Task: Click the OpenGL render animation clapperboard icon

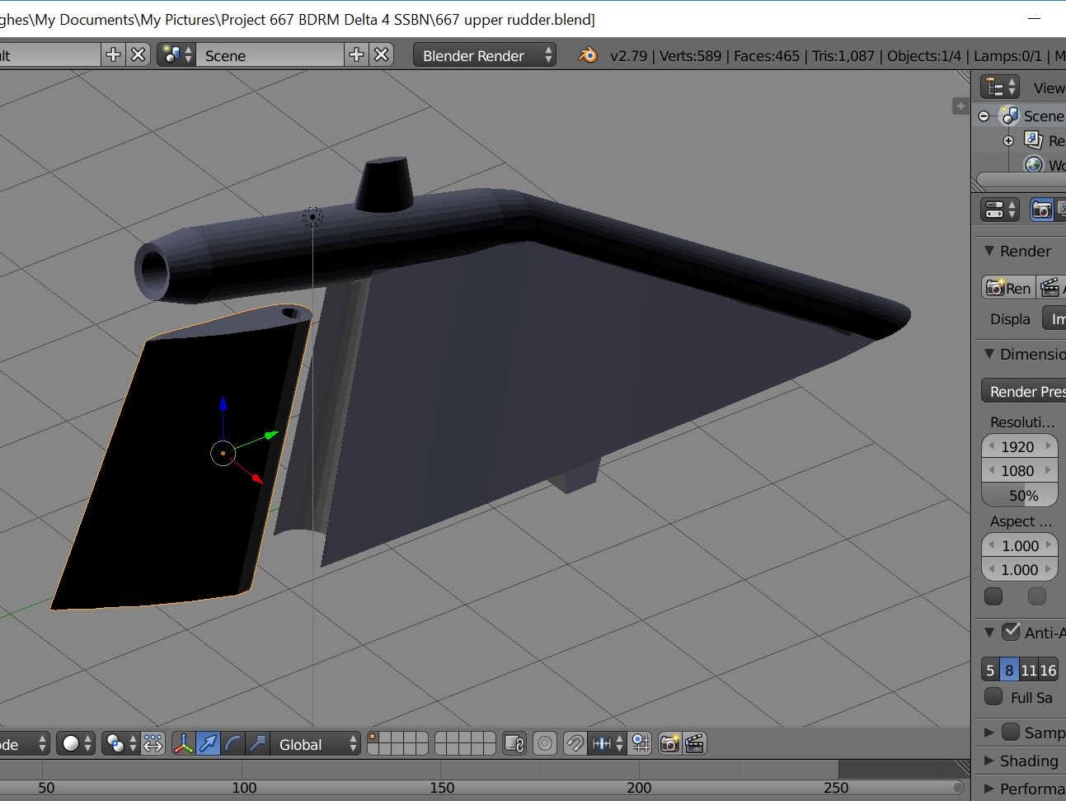Action: pos(695,744)
